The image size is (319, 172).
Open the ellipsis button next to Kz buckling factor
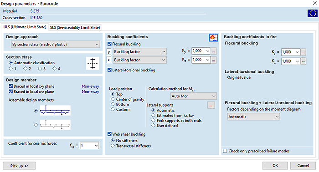click(x=213, y=60)
